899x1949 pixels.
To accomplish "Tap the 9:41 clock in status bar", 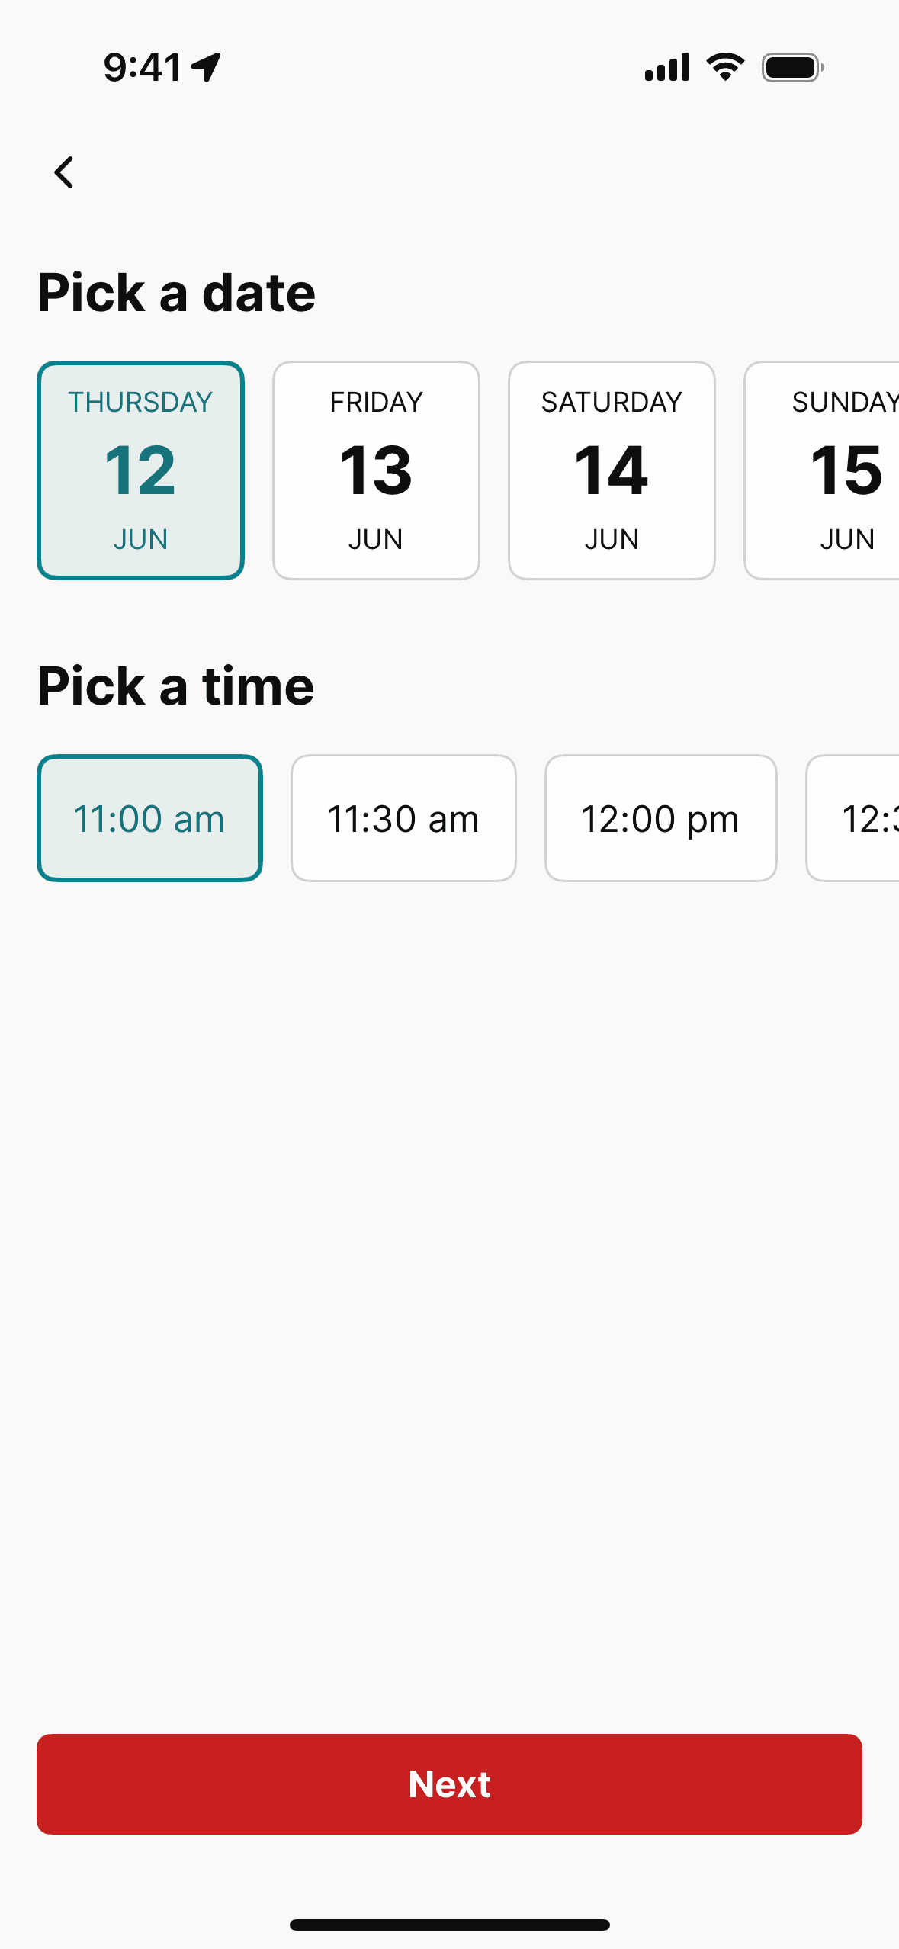I will click(143, 67).
